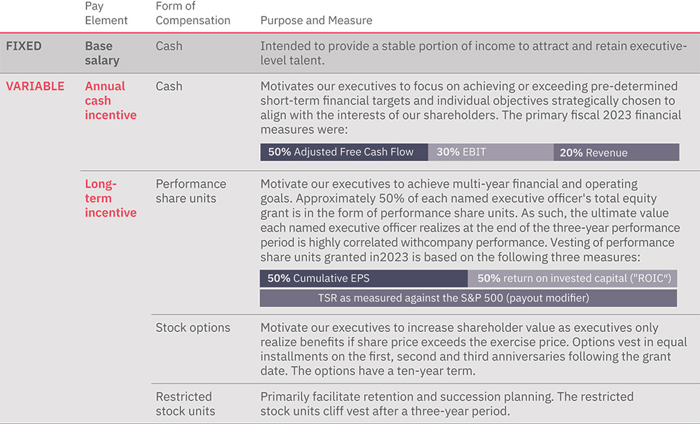The image size is (700, 424).
Task: Click the Long-term incentive heading
Action: pyautogui.click(x=111, y=198)
